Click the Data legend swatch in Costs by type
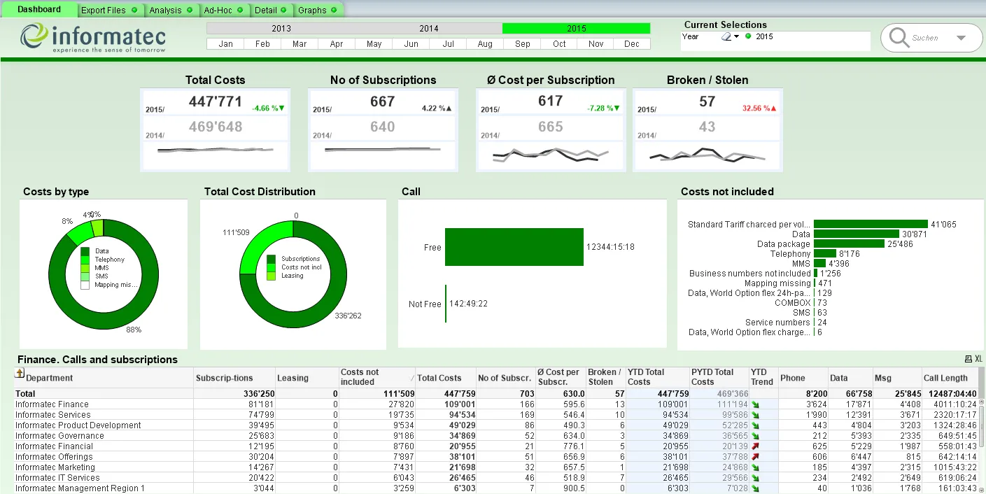 pos(85,251)
